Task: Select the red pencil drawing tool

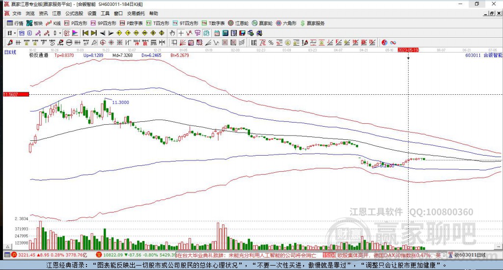Action: point(10,43)
